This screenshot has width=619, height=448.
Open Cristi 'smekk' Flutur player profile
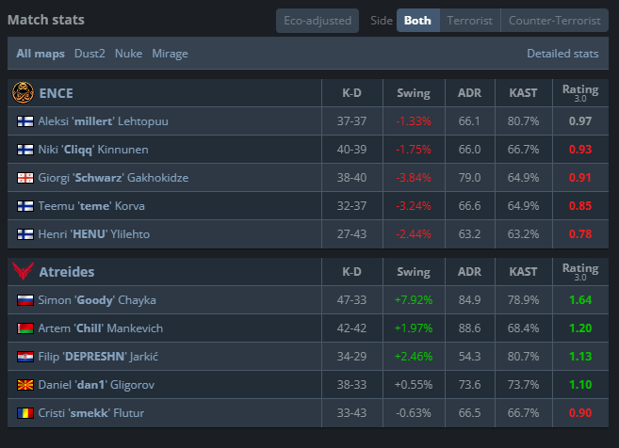91,413
